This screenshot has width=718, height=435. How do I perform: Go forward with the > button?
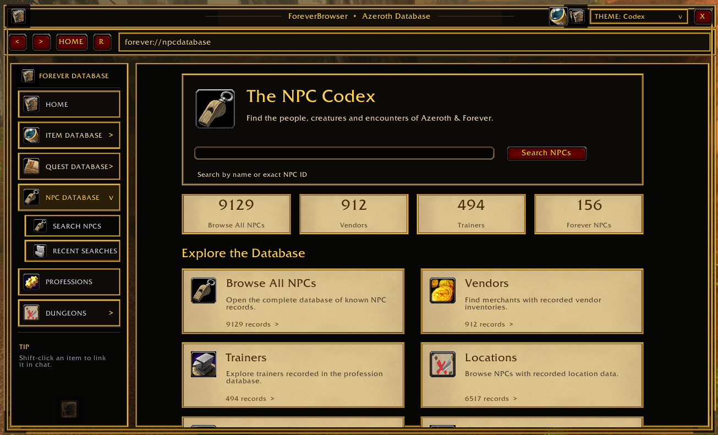pyautogui.click(x=41, y=42)
